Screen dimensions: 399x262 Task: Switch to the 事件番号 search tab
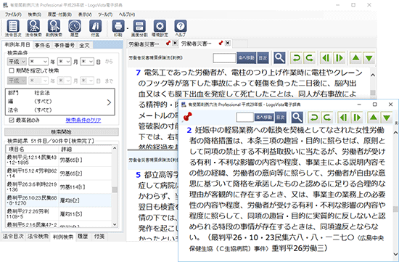tap(65, 45)
